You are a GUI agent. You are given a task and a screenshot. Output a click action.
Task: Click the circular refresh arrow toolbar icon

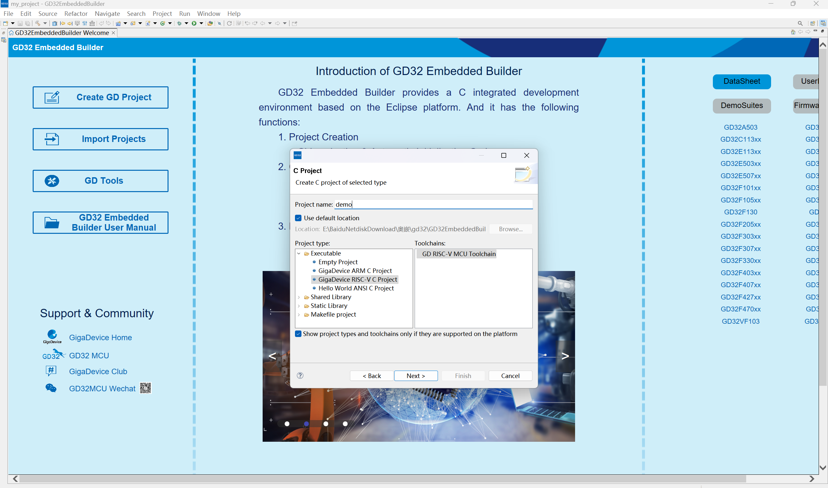(x=229, y=23)
